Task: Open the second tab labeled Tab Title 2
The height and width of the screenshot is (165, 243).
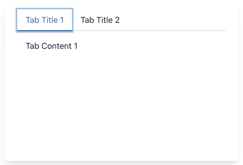Action: click(x=100, y=20)
